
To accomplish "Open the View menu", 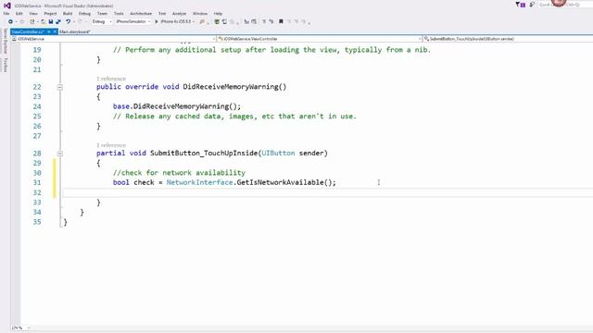I will coord(33,14).
